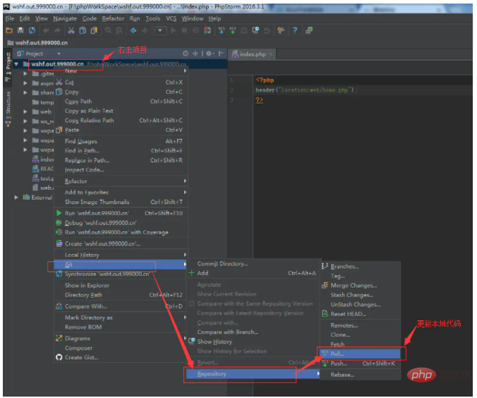Viewport: 477px width, 398px height.
Task: Click the Help question mark toolbar icon
Action: (294, 30)
